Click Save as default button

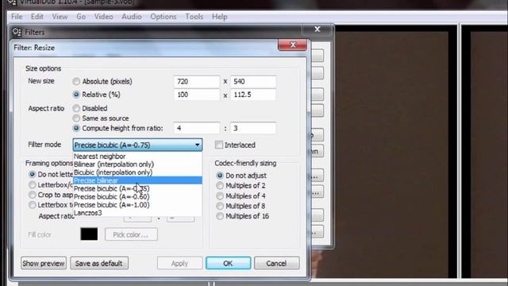(98, 263)
